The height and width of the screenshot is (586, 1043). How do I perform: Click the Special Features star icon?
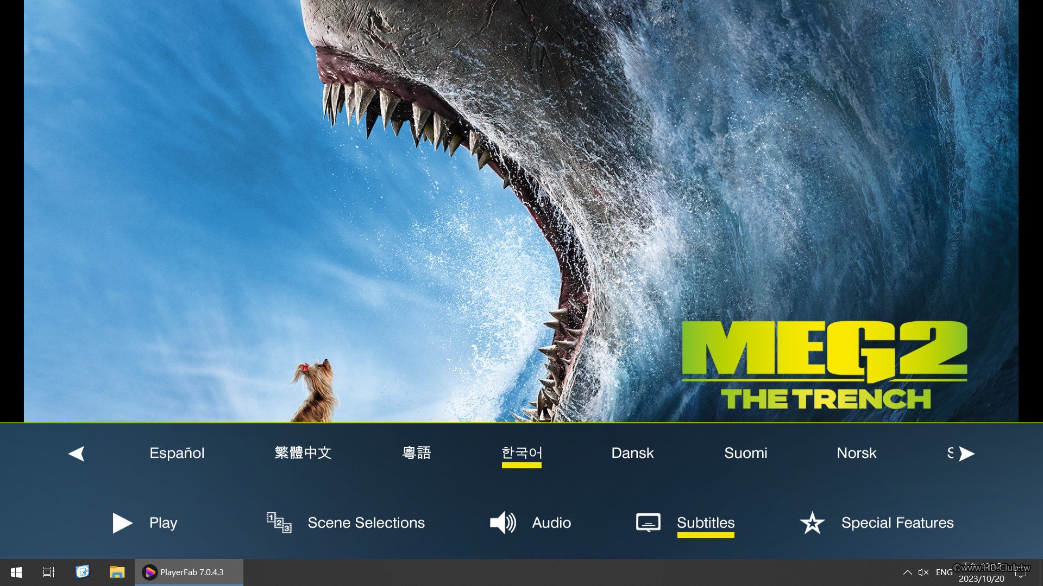(812, 523)
